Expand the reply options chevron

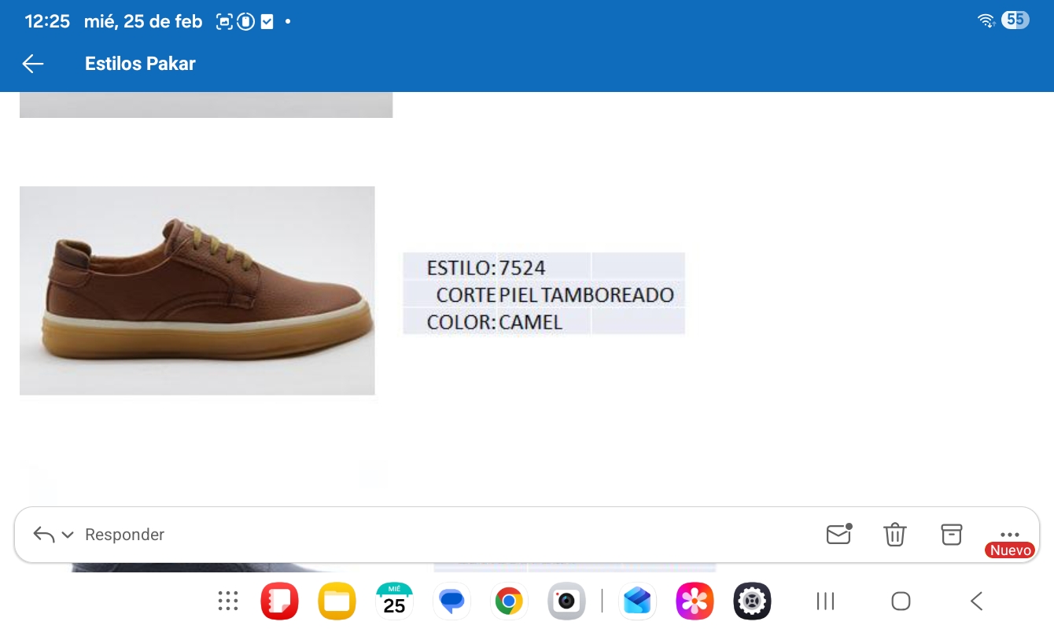[68, 535]
